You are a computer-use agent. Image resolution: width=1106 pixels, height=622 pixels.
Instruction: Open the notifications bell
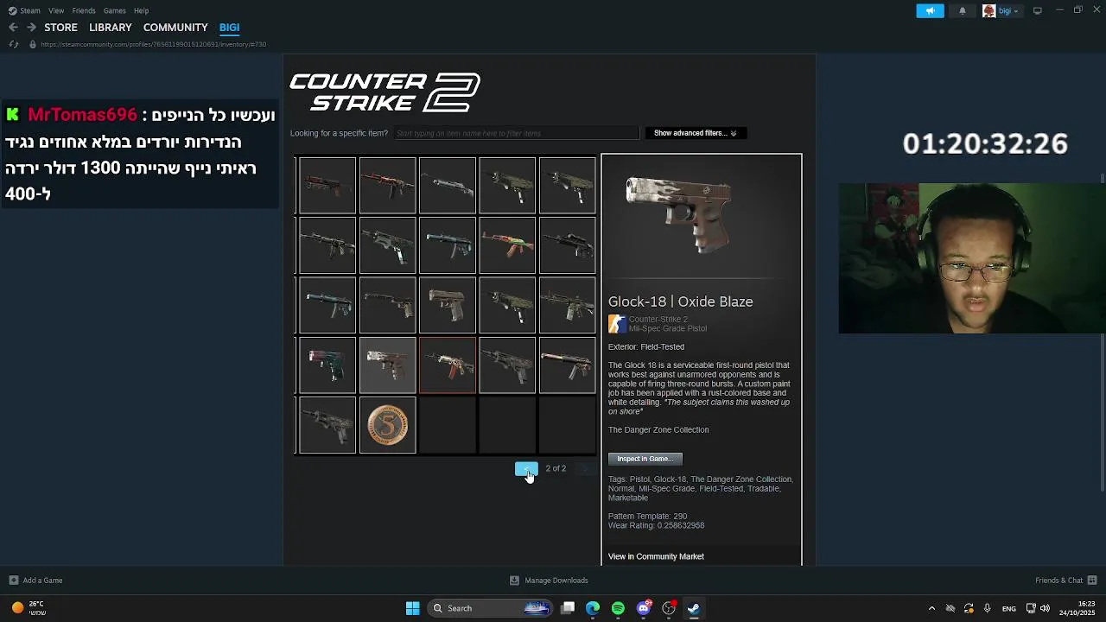point(963,10)
